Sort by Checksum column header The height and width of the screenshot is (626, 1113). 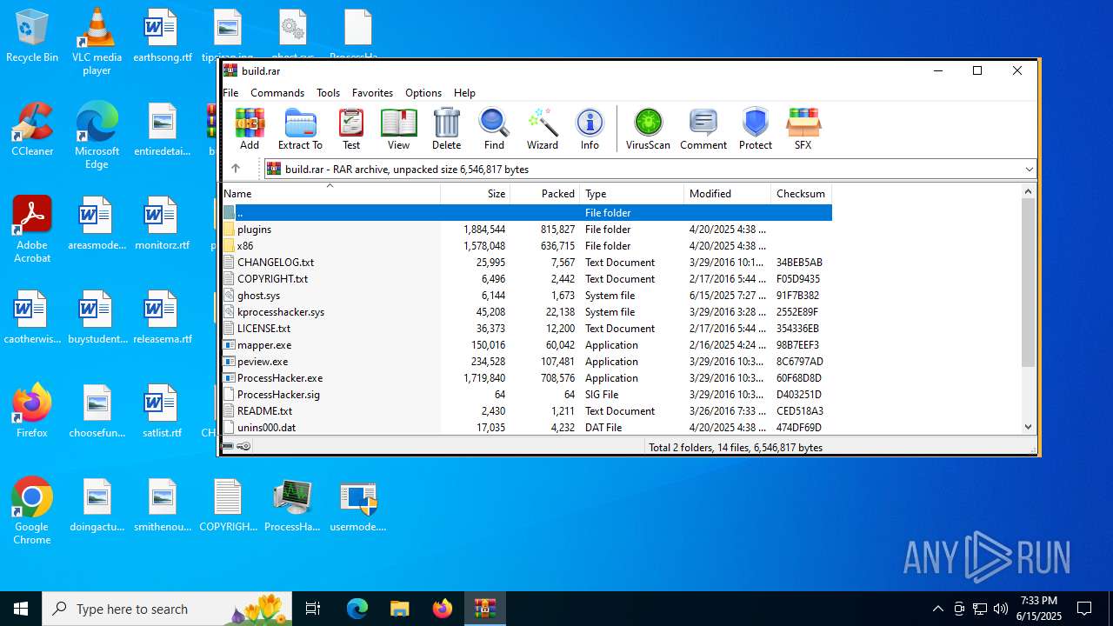click(801, 193)
